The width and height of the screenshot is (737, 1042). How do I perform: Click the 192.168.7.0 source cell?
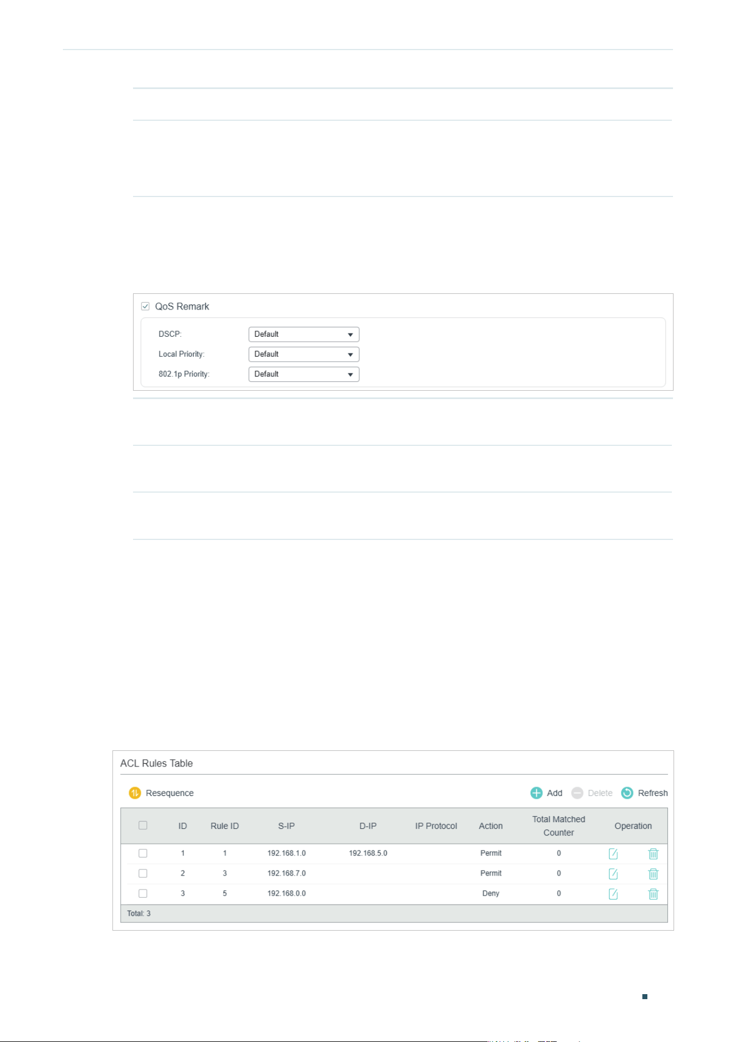[287, 873]
